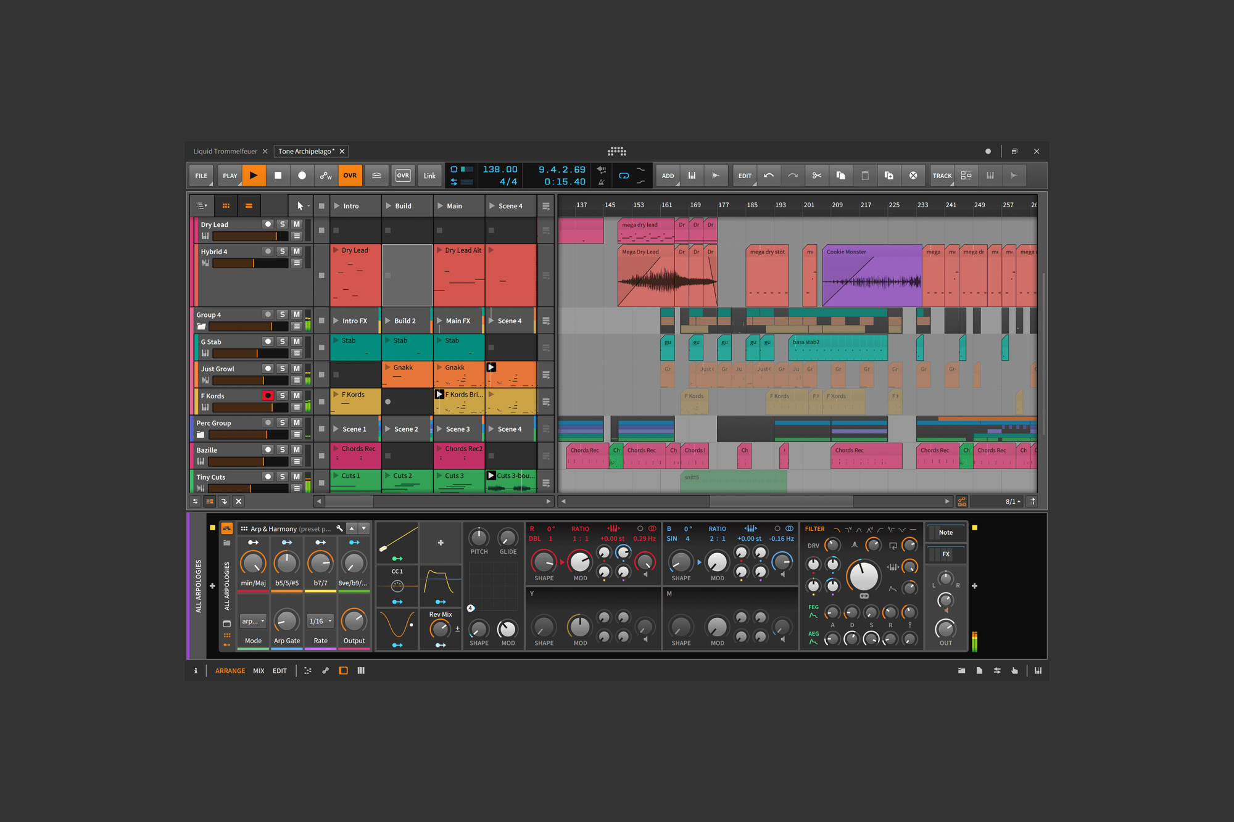Disarm record on F Kords track

point(268,396)
